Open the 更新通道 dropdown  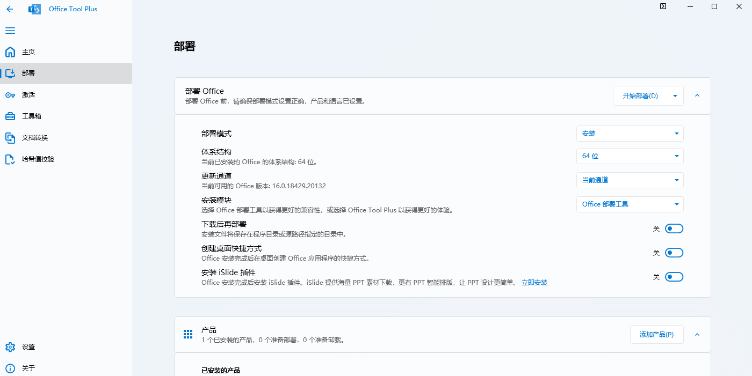click(x=630, y=180)
